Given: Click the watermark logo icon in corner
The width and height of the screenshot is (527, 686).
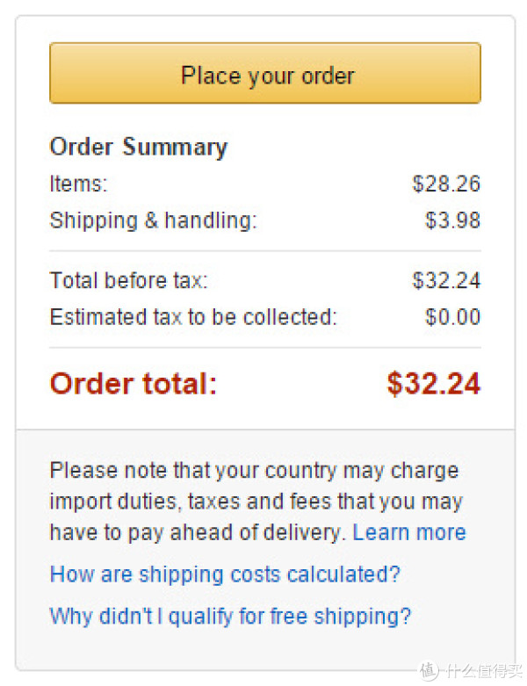Looking at the screenshot, I should [x=429, y=671].
